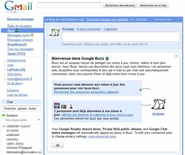Image resolution: width=185 pixels, height=155 pixels.
Task: Click view connected sites link
Action: tap(102, 137)
